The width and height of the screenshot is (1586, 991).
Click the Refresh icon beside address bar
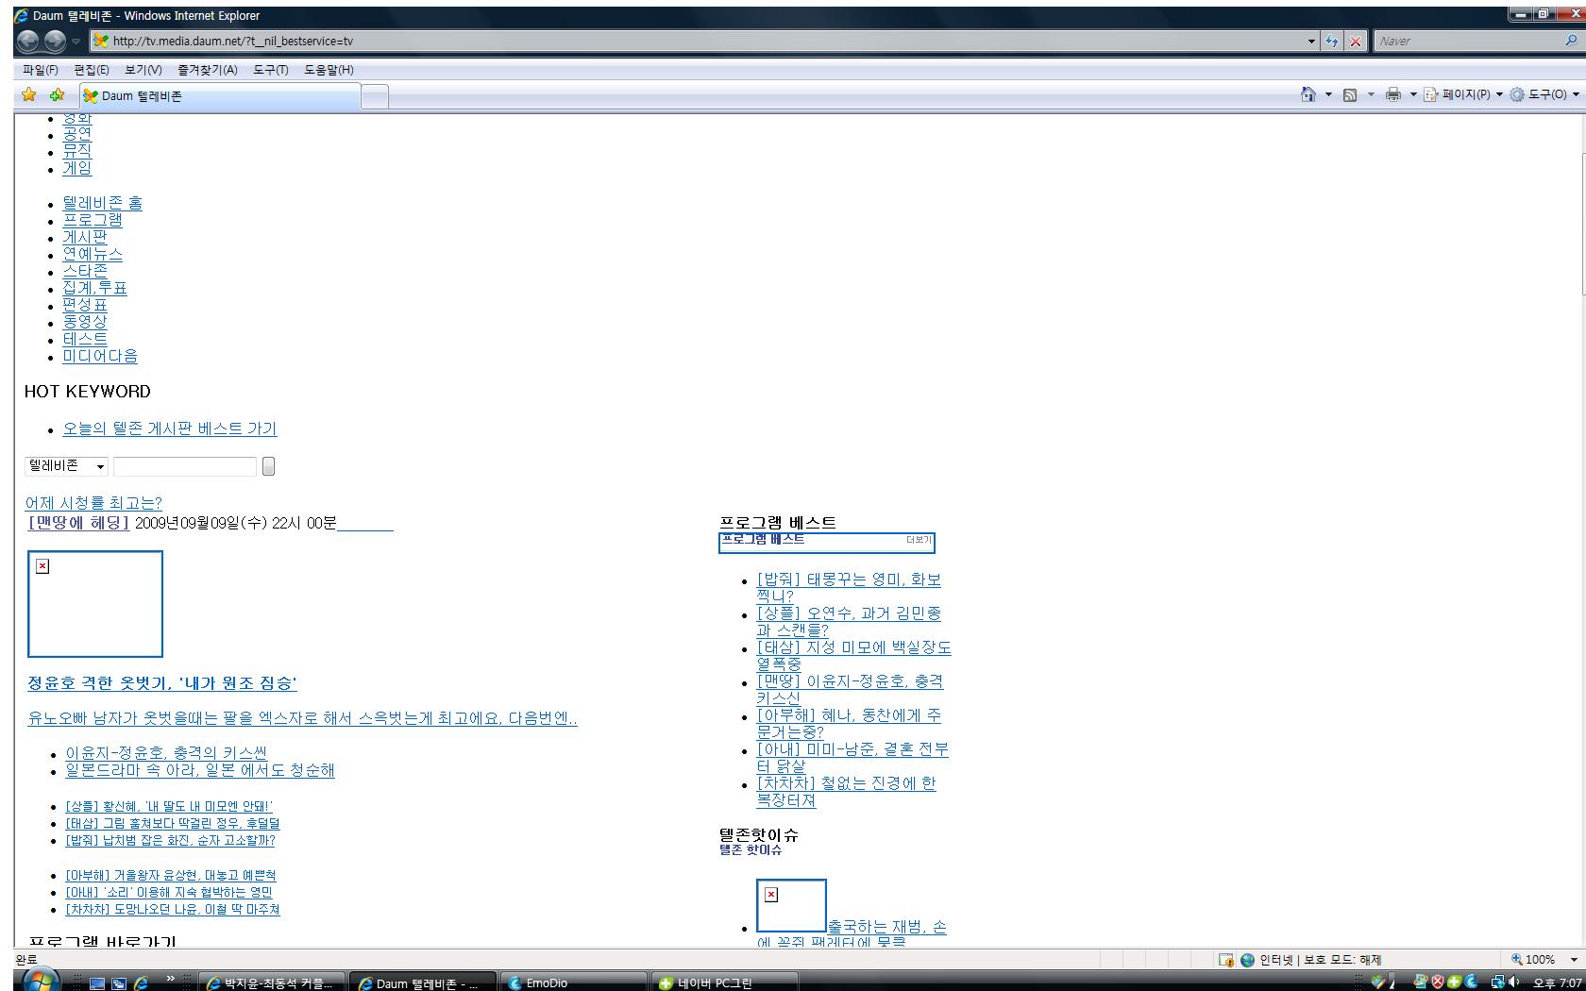click(x=1332, y=41)
